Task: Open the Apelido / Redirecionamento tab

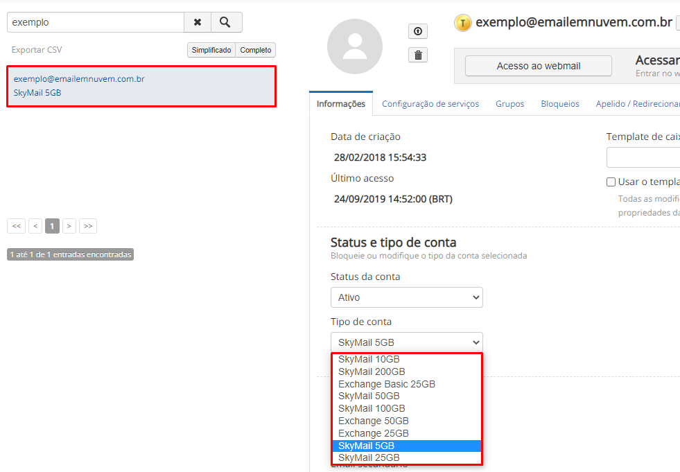Action: tap(638, 104)
